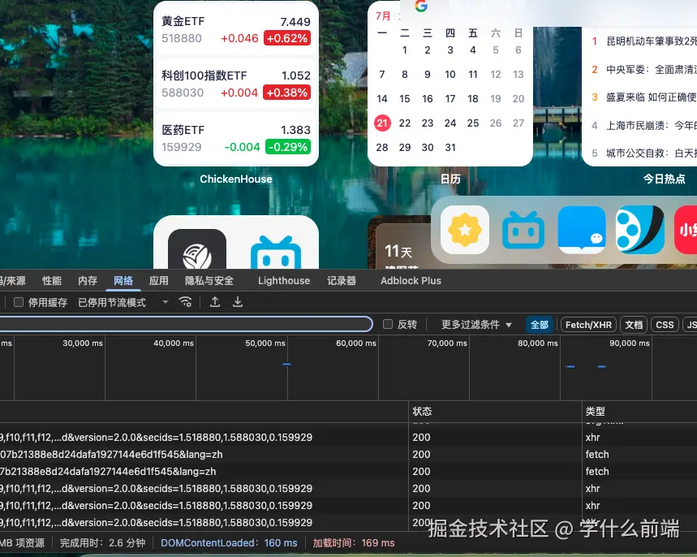Enable the 停用缓存 (disable cache) checkbox

[19, 301]
